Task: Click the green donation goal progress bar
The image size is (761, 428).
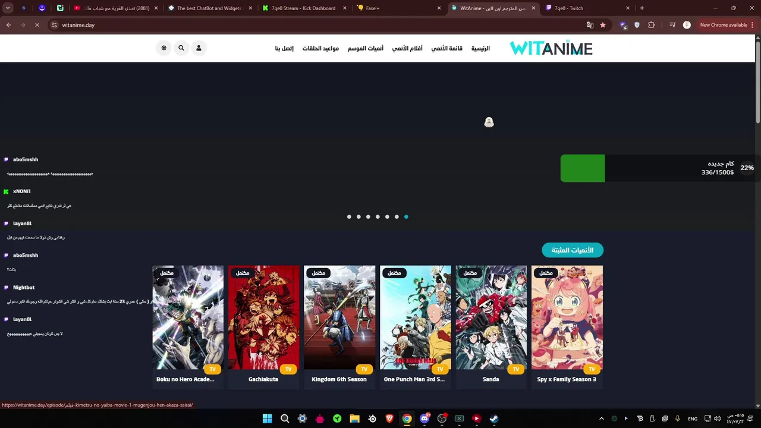Action: coord(583,168)
